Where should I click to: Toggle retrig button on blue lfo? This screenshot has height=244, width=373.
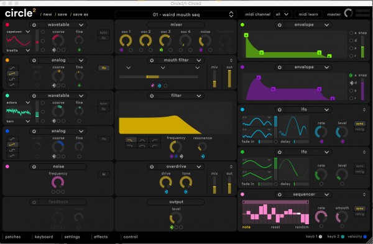point(360,130)
